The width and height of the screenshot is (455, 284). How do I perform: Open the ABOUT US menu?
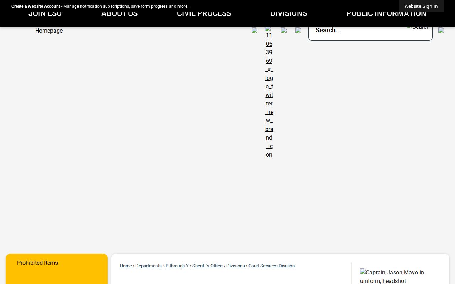coord(119,14)
